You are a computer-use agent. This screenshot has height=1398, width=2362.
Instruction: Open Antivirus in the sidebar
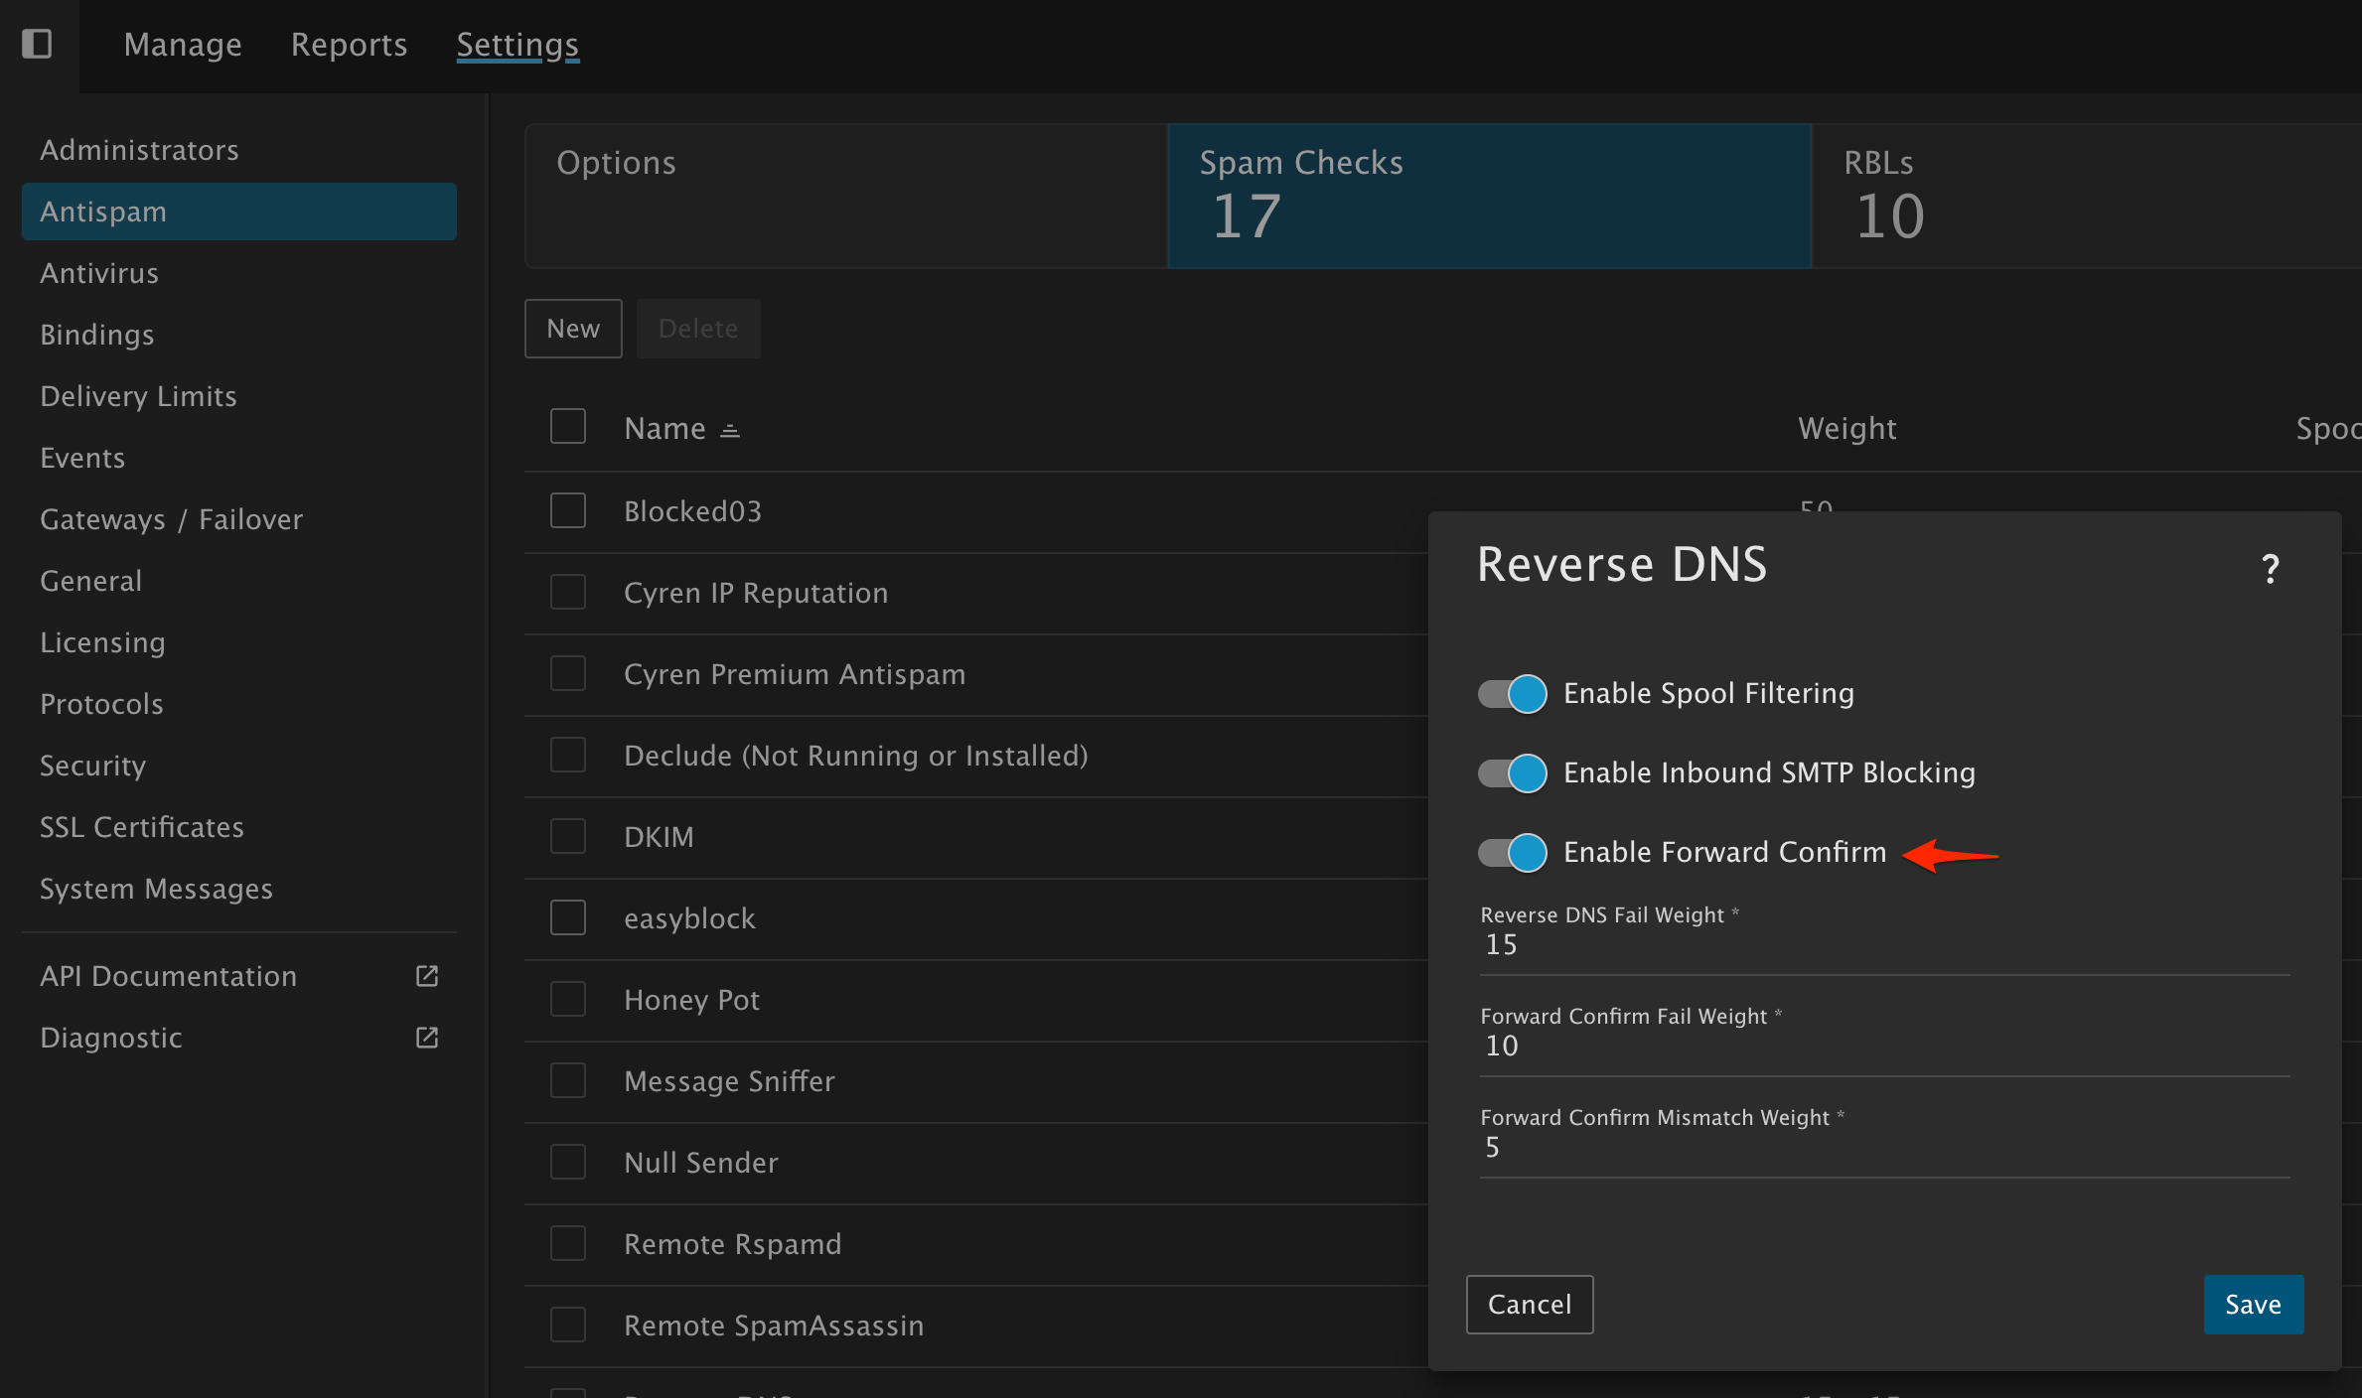point(99,273)
